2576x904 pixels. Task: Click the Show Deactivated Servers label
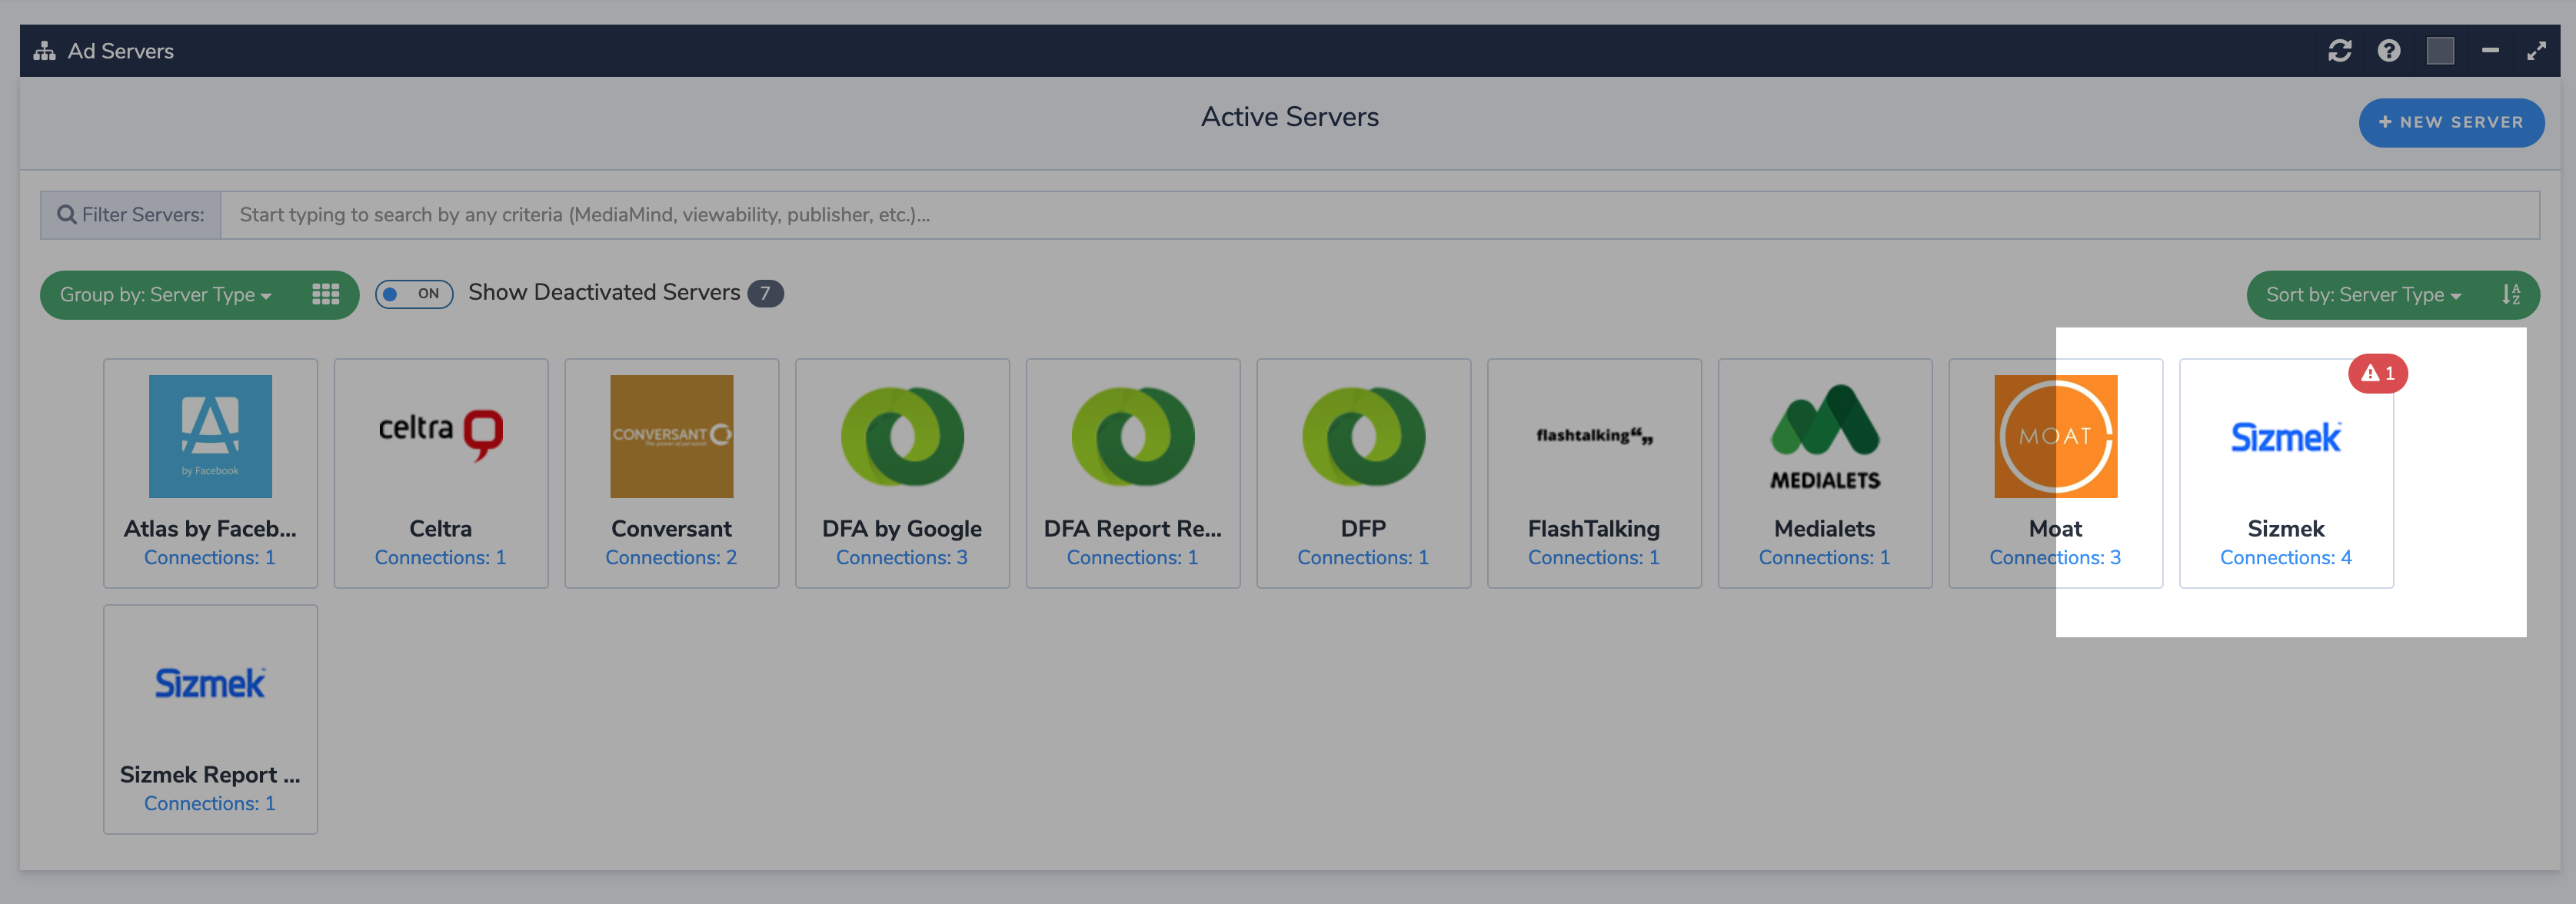(604, 292)
